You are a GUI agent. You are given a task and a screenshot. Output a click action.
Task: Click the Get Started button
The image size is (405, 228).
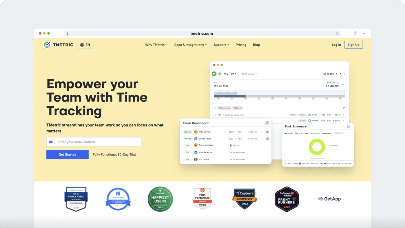(x=67, y=154)
